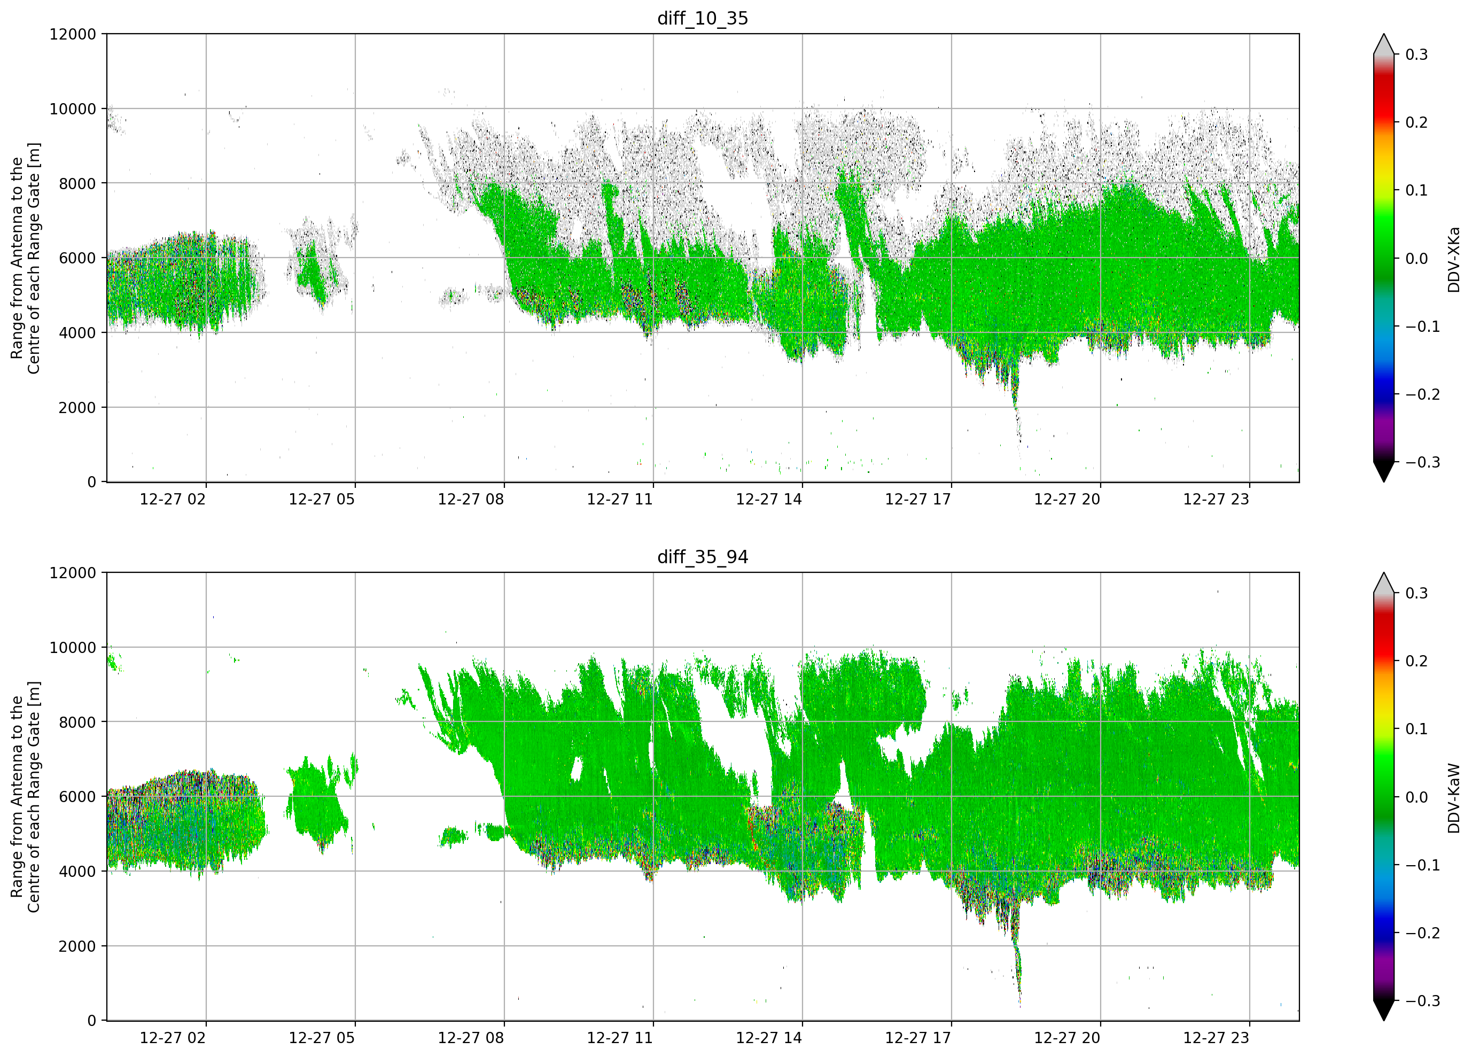This screenshot has width=1472, height=1057.
Task: Click the black lower arrow of the DDV-XKa colorbar
Action: (1384, 471)
